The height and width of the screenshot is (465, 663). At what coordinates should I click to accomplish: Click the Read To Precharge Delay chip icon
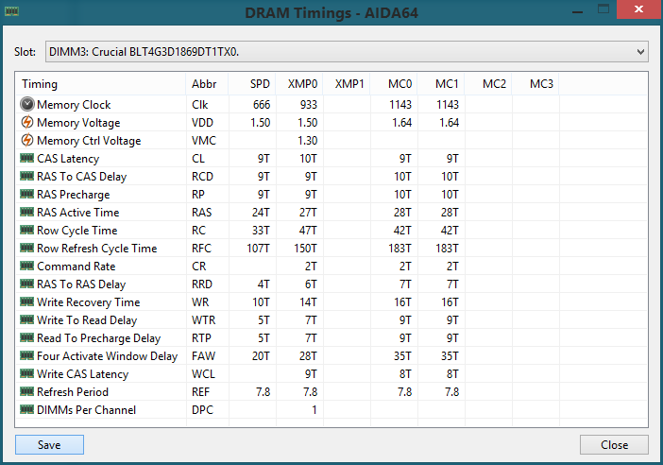27,338
